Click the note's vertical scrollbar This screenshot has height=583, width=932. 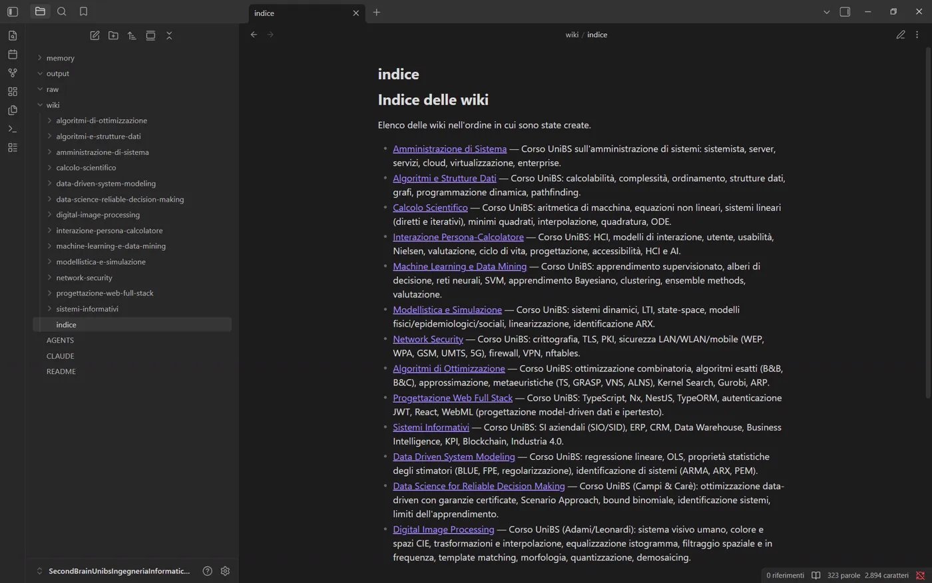[928, 223]
